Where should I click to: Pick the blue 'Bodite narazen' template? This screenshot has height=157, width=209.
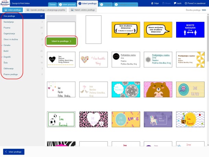(190, 29)
